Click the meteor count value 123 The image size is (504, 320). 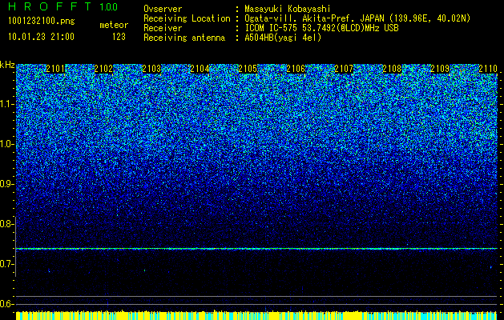[x=119, y=37]
